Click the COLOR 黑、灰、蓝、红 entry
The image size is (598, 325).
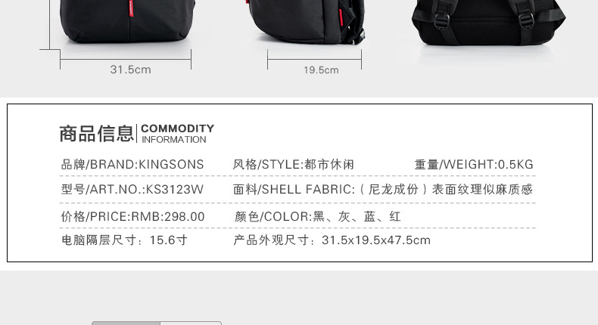318,216
